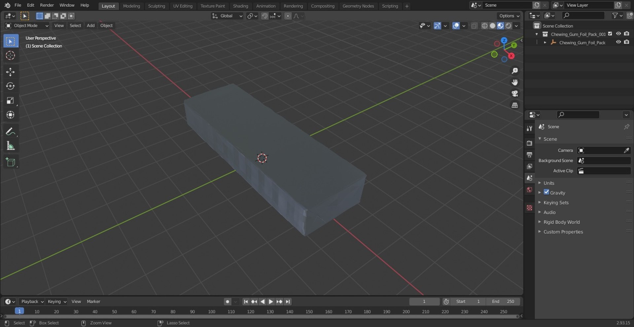Snap view to the red X axis
The image size is (634, 327).
(511, 56)
